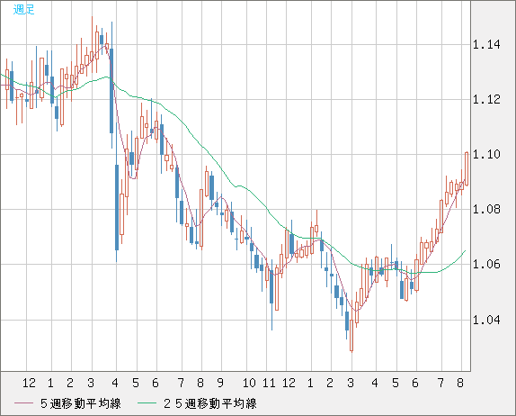Click the month 11 axis label

pos(269,383)
